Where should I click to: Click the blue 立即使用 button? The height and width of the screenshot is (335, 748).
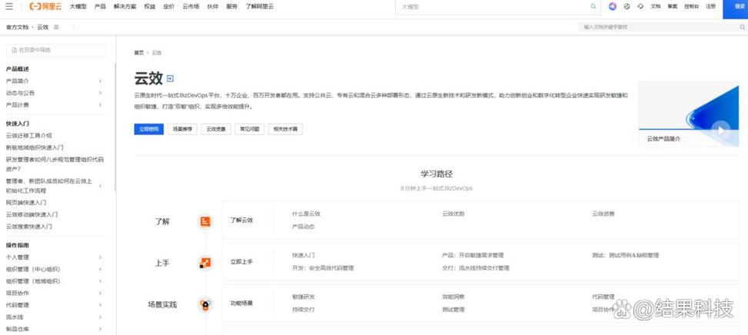pos(149,129)
